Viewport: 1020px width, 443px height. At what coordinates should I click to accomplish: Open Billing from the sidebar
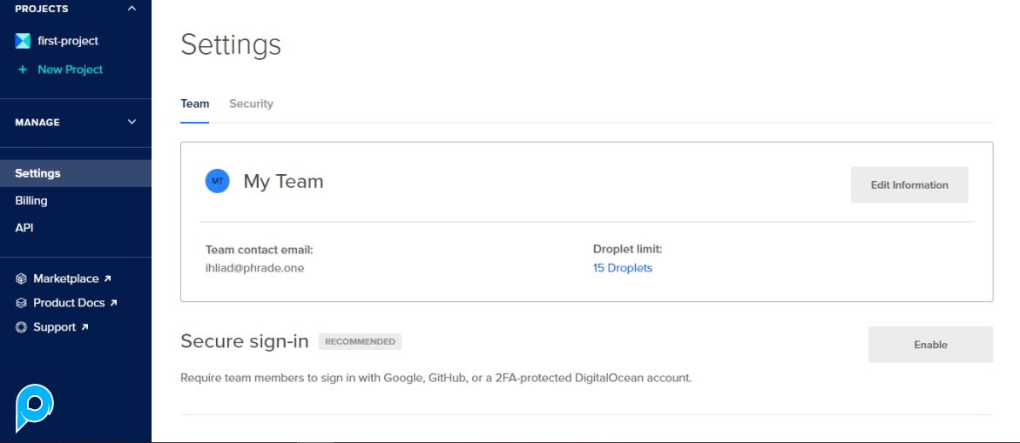pyautogui.click(x=31, y=201)
